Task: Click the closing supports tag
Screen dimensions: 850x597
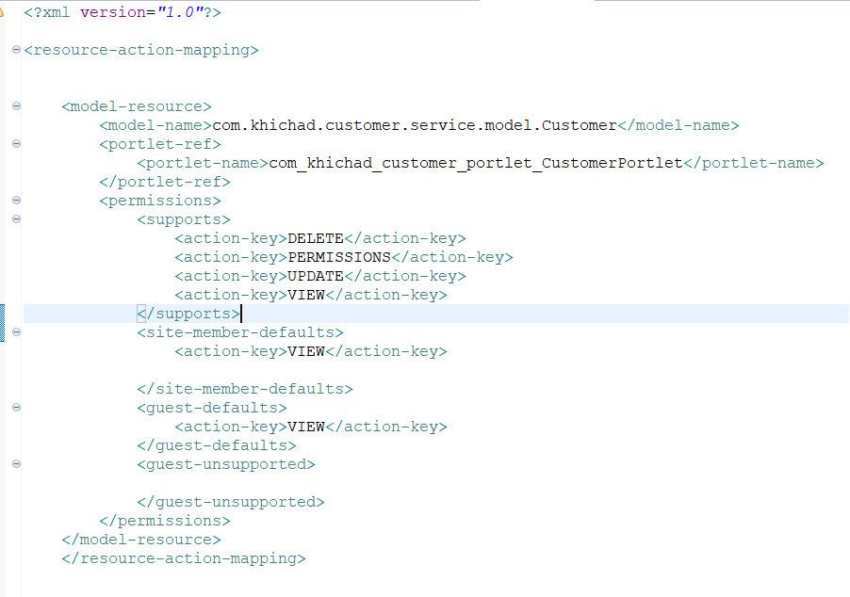Action: 188,314
